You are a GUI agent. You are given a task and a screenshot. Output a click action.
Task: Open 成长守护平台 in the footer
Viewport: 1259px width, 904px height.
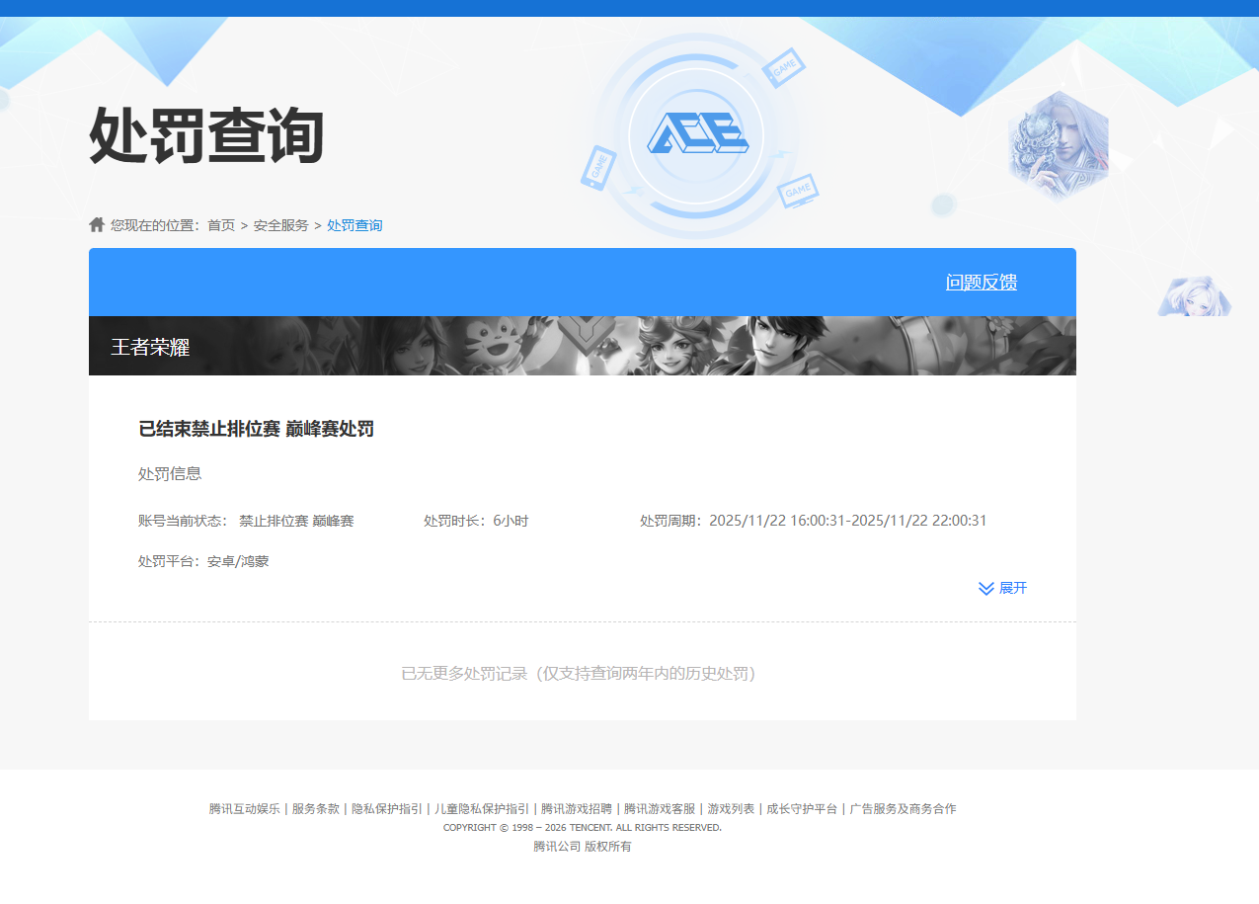coord(802,808)
